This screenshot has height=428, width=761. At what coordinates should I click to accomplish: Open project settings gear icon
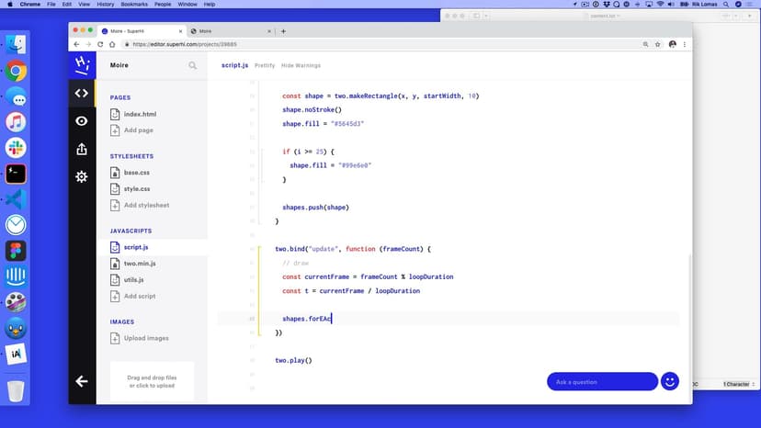82,176
